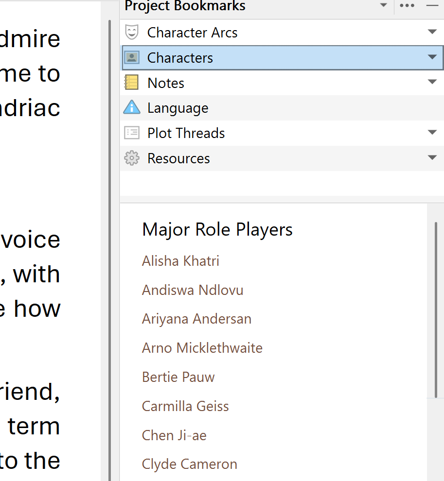The image size is (444, 481).
Task: Click the Major Role Players heading
Action: click(217, 230)
